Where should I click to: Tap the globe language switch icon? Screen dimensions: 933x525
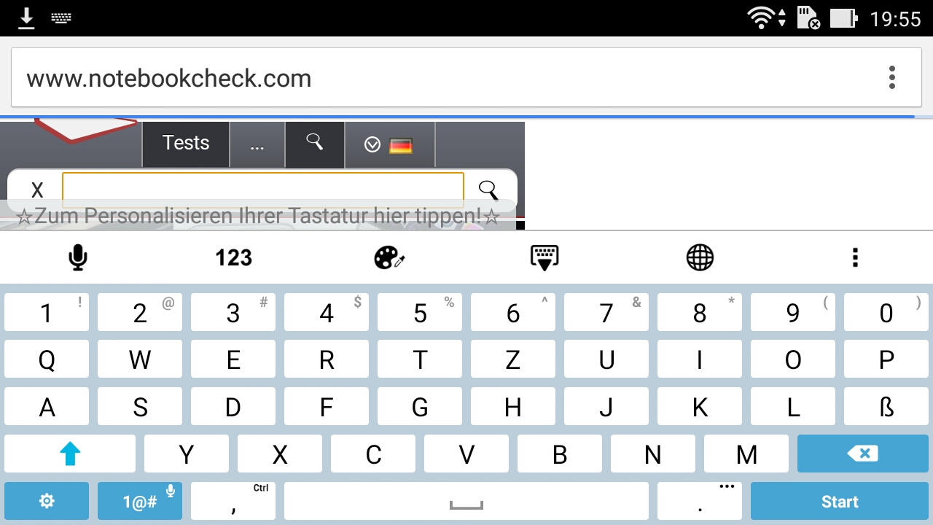click(x=700, y=257)
